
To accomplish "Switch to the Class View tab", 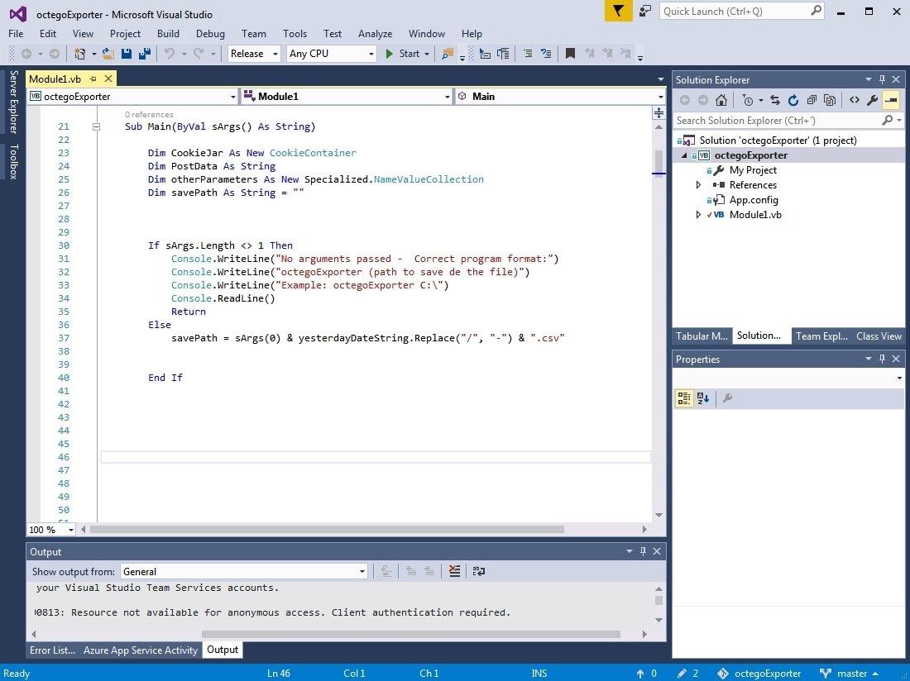I will click(879, 336).
